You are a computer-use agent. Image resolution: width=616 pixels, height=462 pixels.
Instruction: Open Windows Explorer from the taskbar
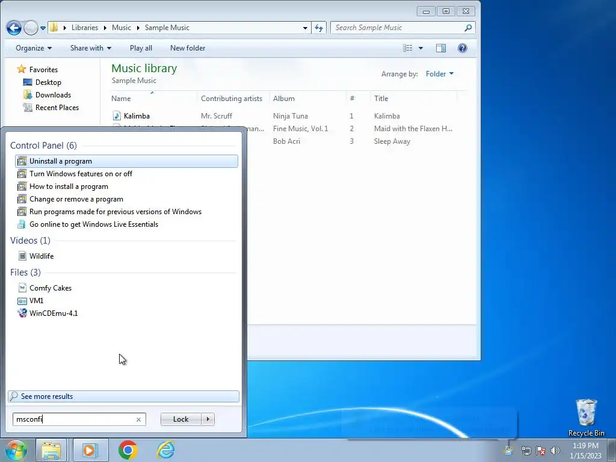[52, 450]
